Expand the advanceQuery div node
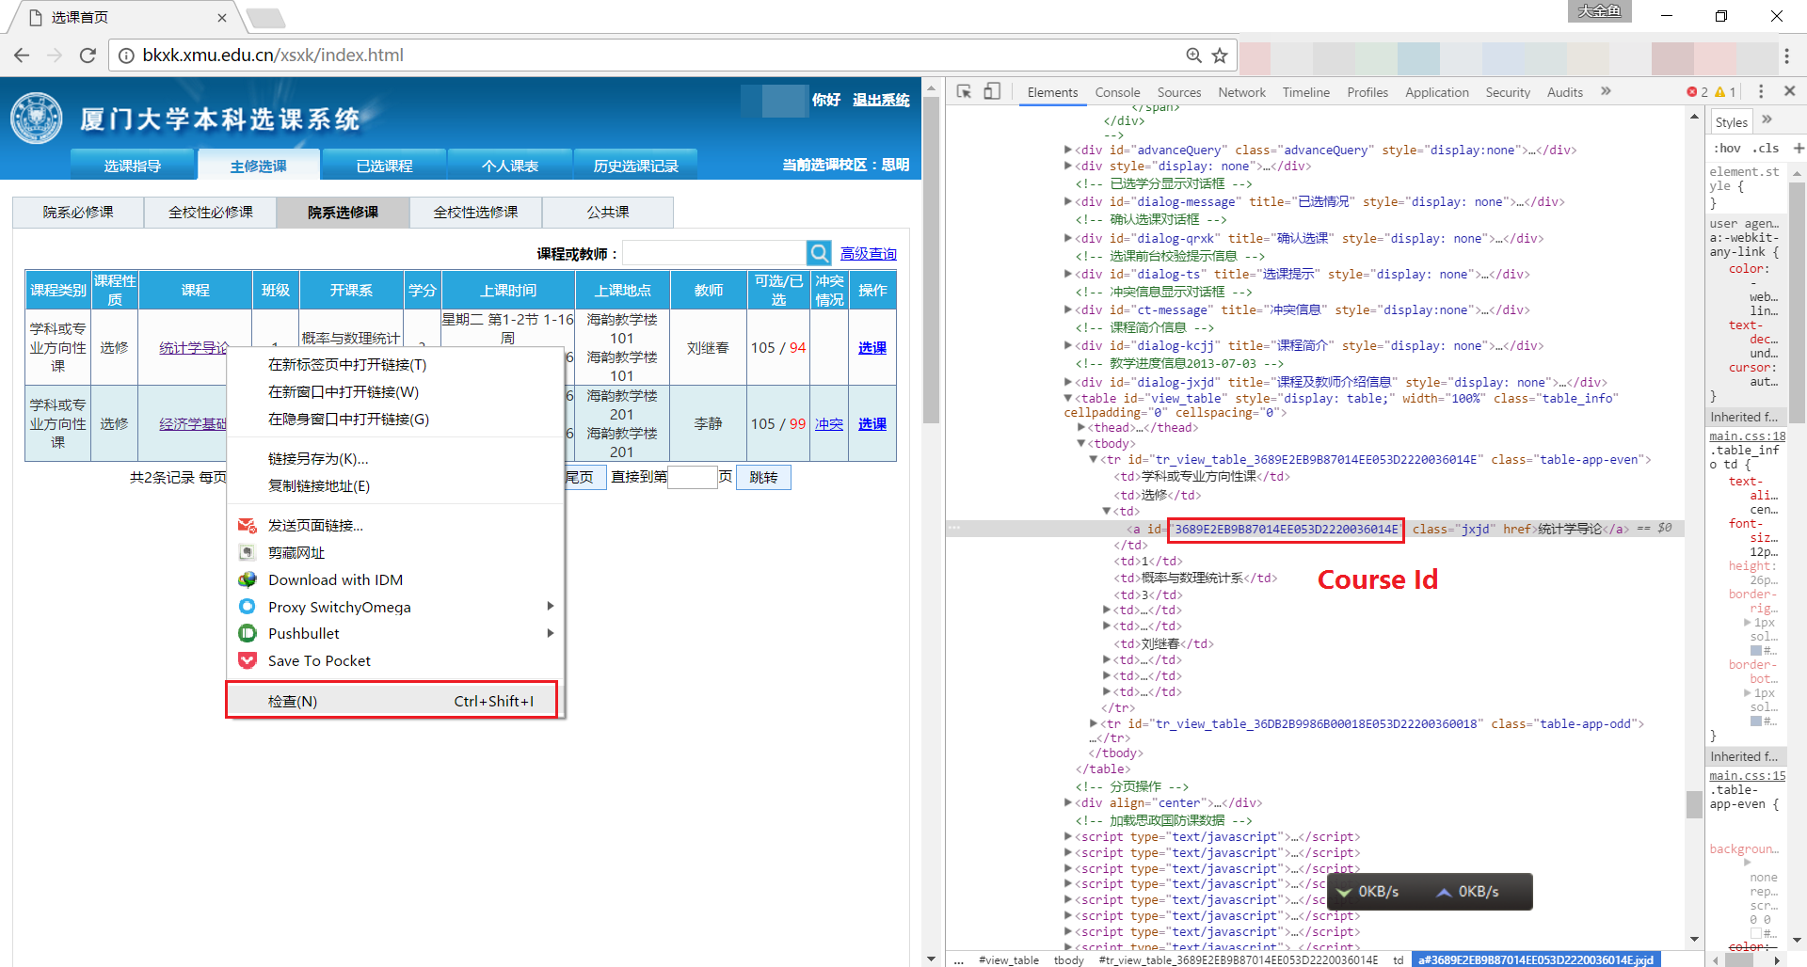Image resolution: width=1807 pixels, height=967 pixels. point(1068,150)
